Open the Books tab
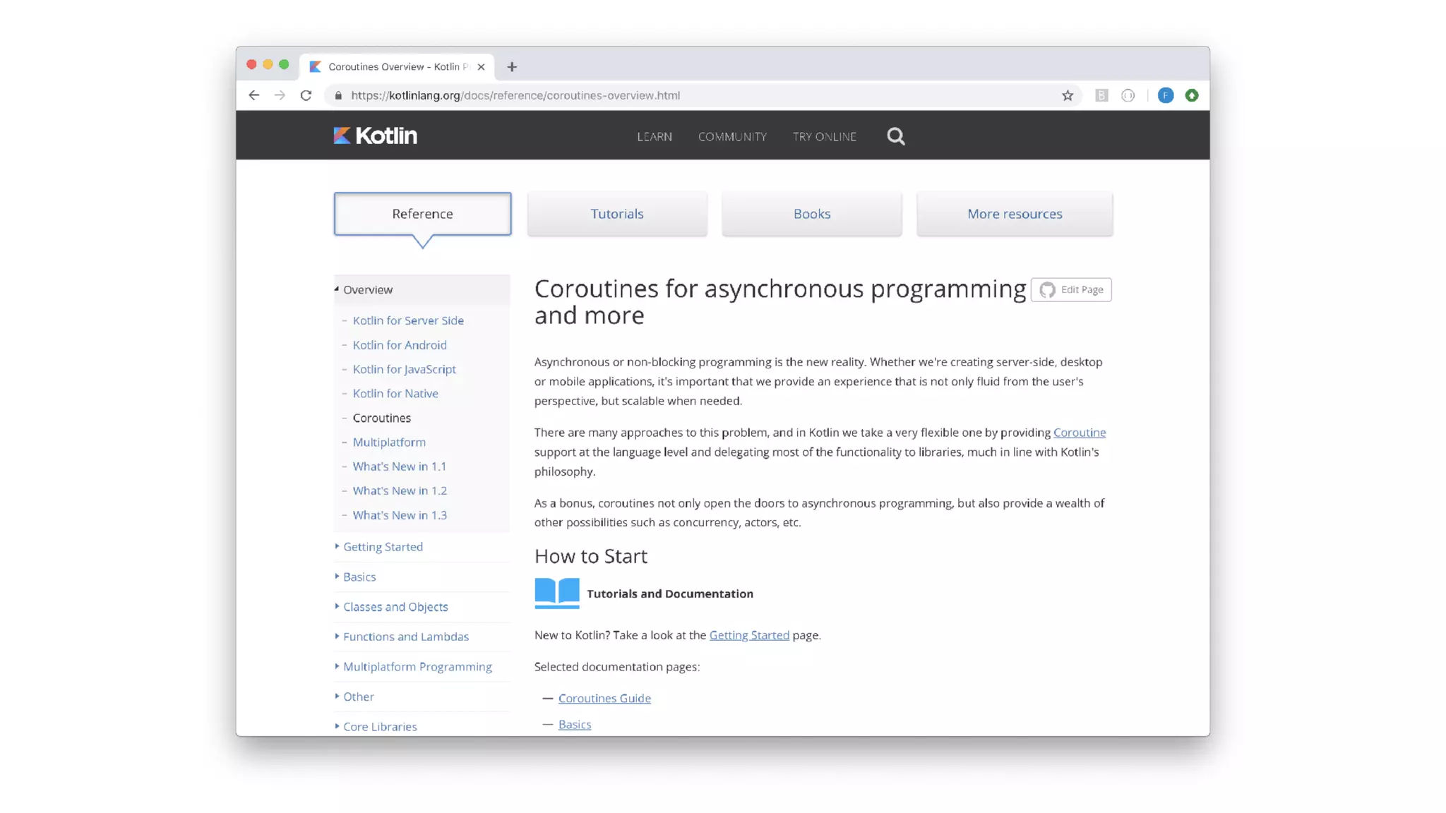The image size is (1446, 813). [811, 214]
